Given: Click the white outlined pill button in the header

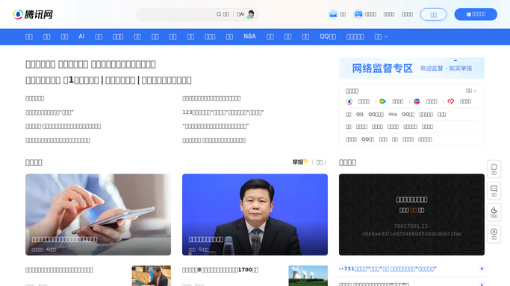Looking at the screenshot, I should click(433, 15).
